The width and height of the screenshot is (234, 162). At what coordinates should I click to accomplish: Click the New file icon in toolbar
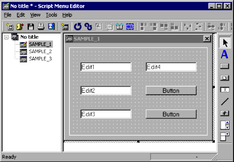(10, 27)
